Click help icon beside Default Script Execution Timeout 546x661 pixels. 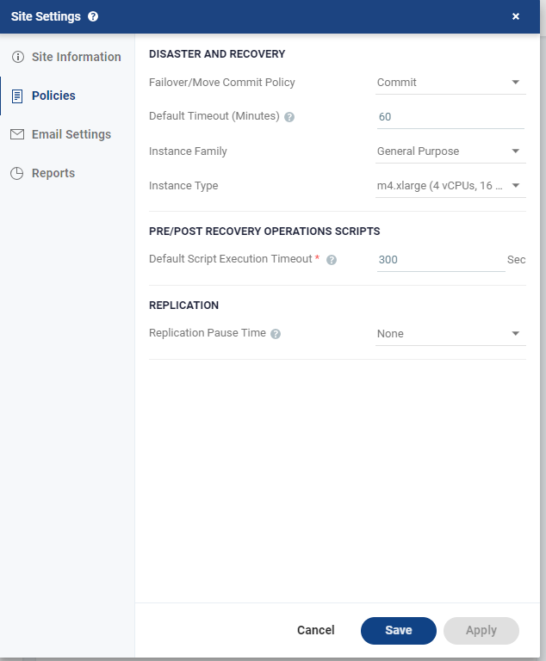click(332, 260)
